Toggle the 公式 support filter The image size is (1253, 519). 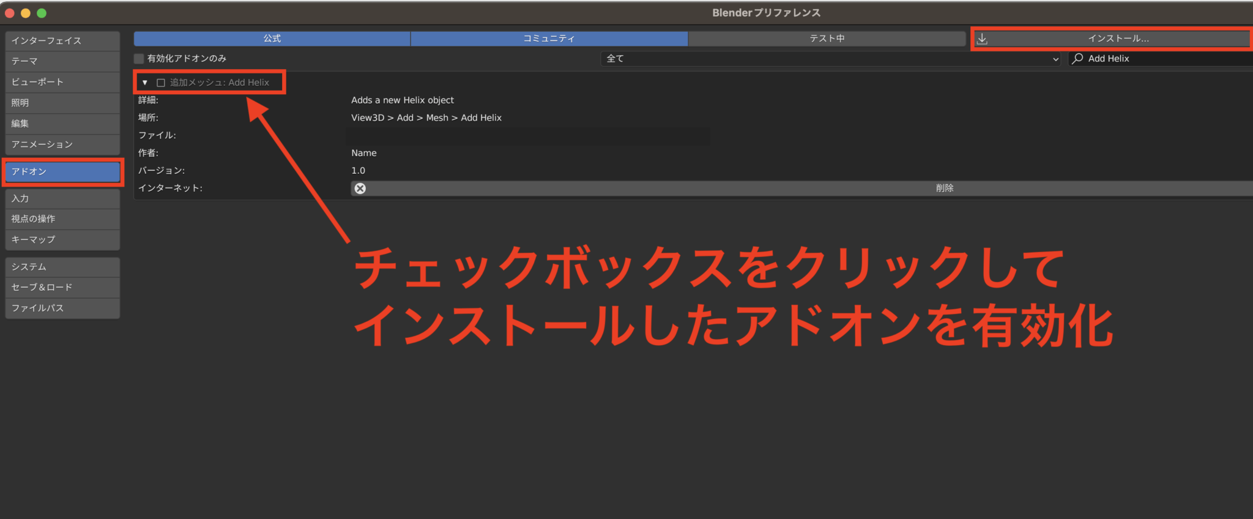tap(272, 39)
